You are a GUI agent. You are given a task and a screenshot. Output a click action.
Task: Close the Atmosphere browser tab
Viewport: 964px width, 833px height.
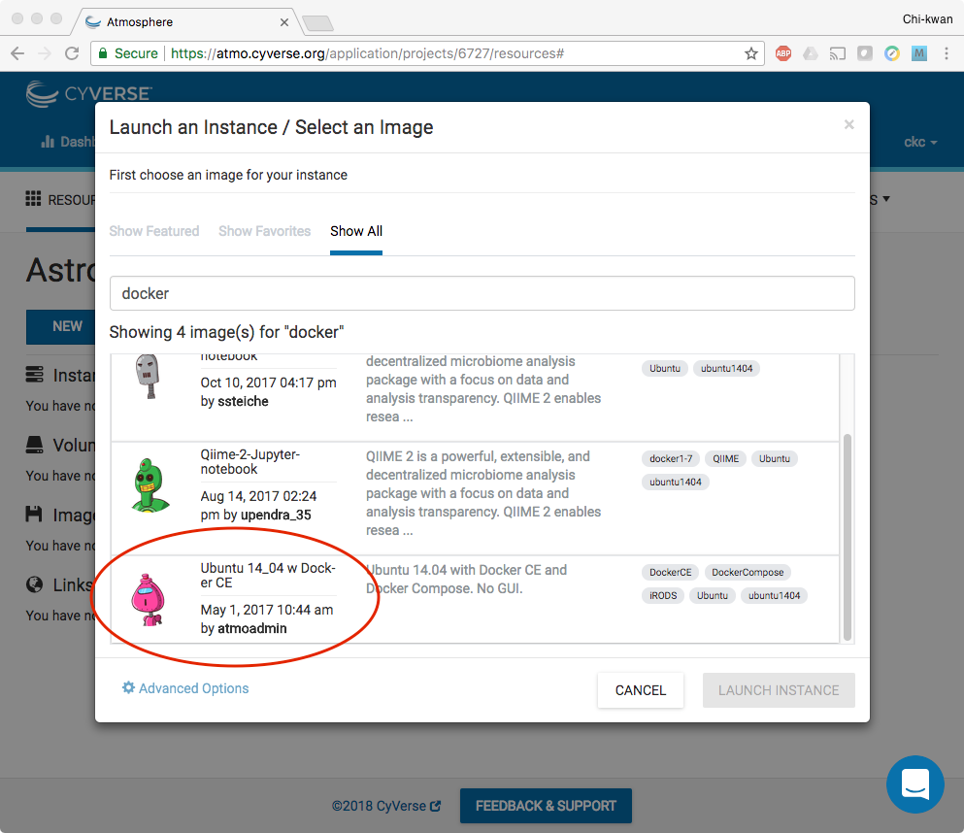click(284, 22)
